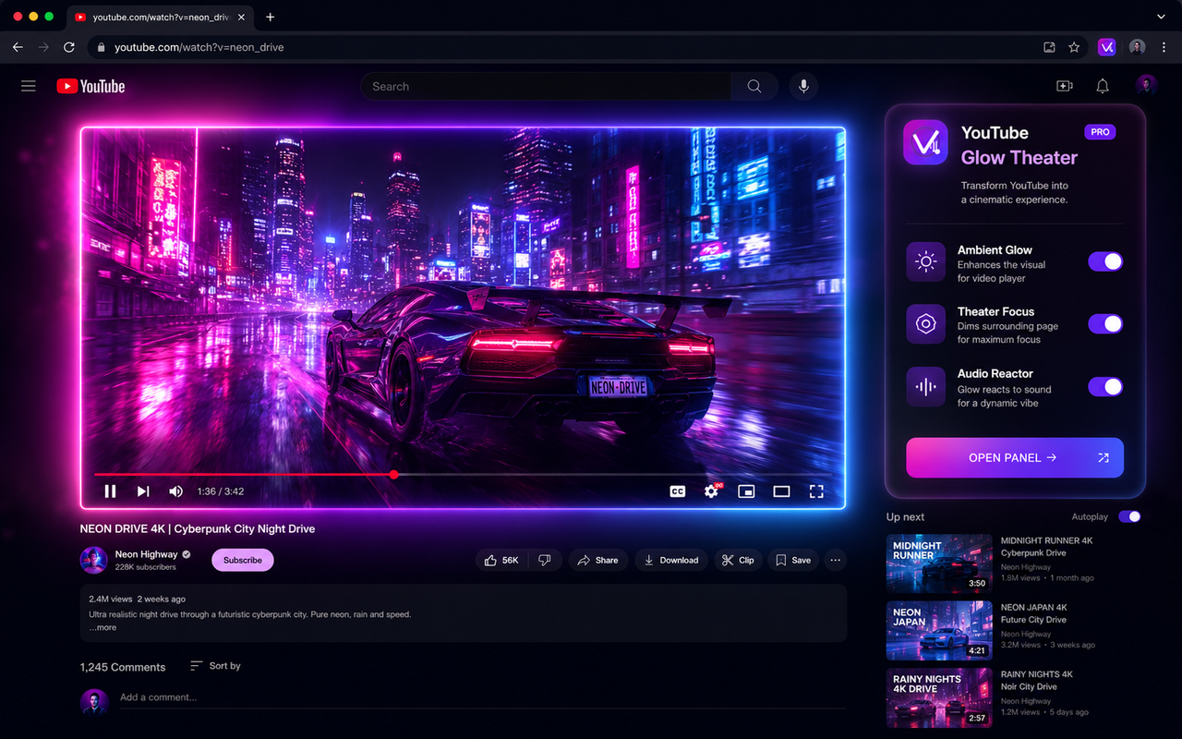Open Neon Highway channel name link

[146, 554]
